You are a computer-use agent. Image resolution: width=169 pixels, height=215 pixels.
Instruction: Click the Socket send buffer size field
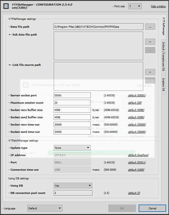coord(72,117)
